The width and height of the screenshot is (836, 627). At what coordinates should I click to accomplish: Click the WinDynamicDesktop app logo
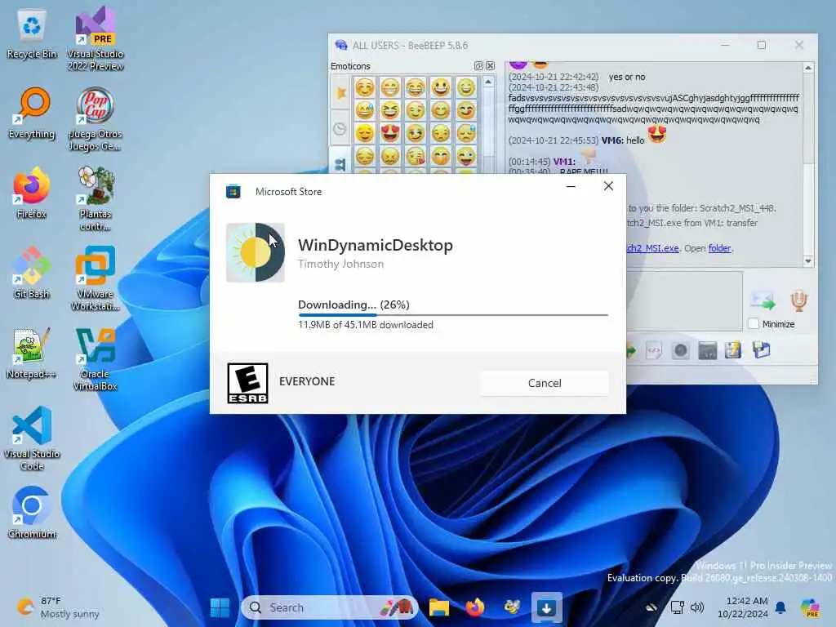point(256,252)
